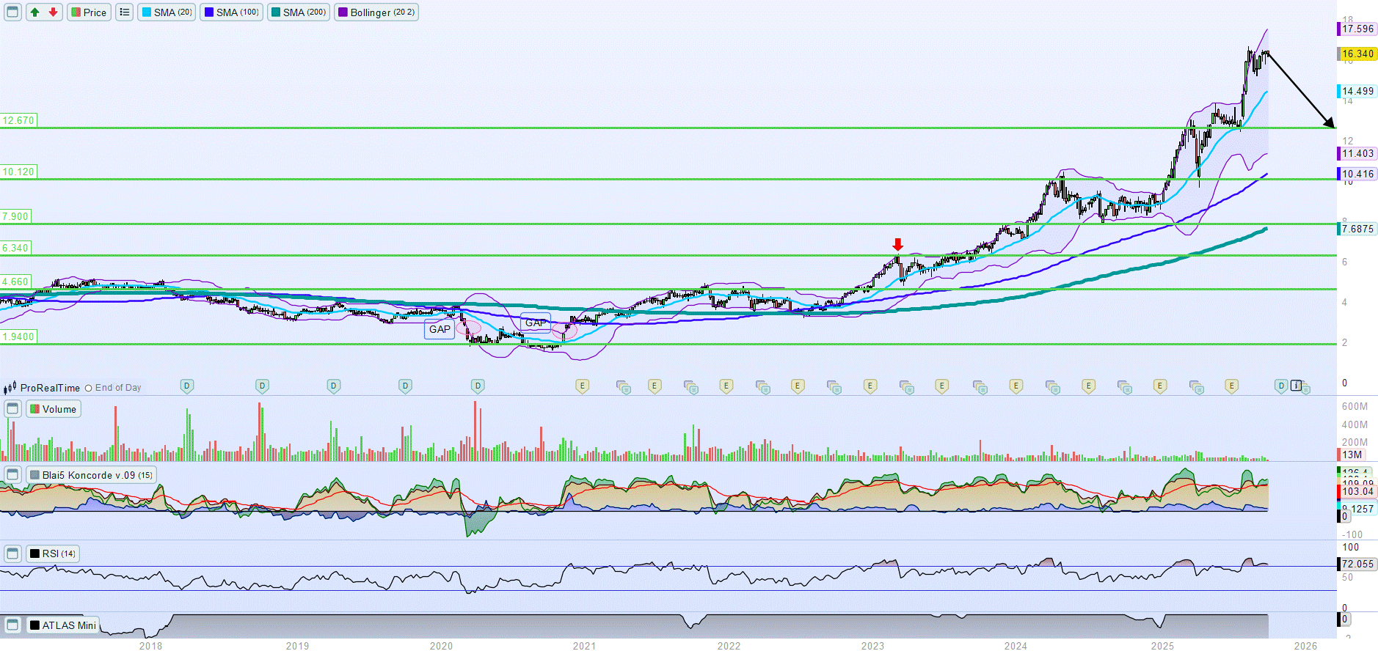Viewport: 1378px width, 651px height.
Task: Click the 12.670 horizontal level label
Action: (18, 120)
